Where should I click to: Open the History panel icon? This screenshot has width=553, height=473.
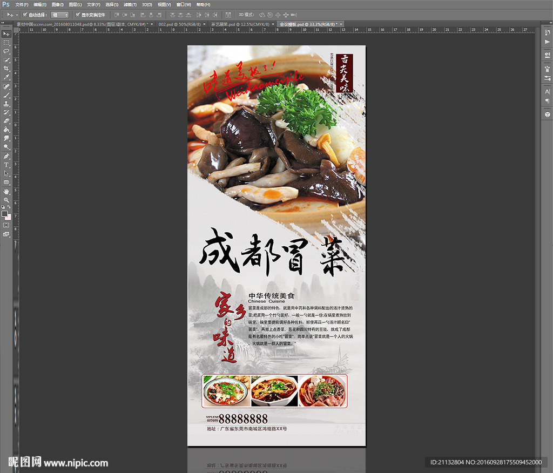pyautogui.click(x=548, y=33)
